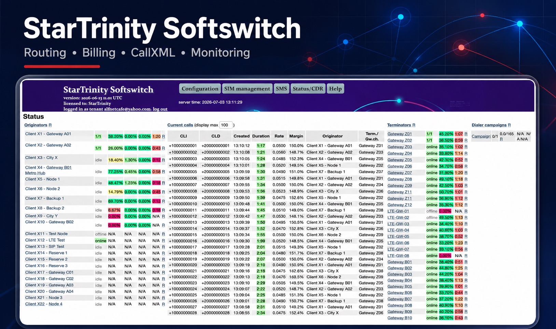Open LTE-GW-01 terminator link

pos(398,211)
